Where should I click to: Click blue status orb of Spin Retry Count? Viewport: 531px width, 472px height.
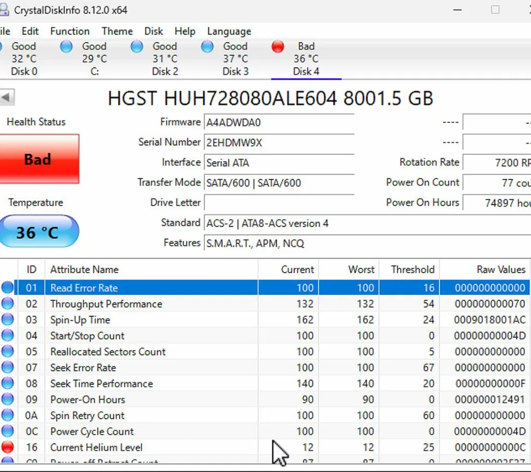(8, 415)
